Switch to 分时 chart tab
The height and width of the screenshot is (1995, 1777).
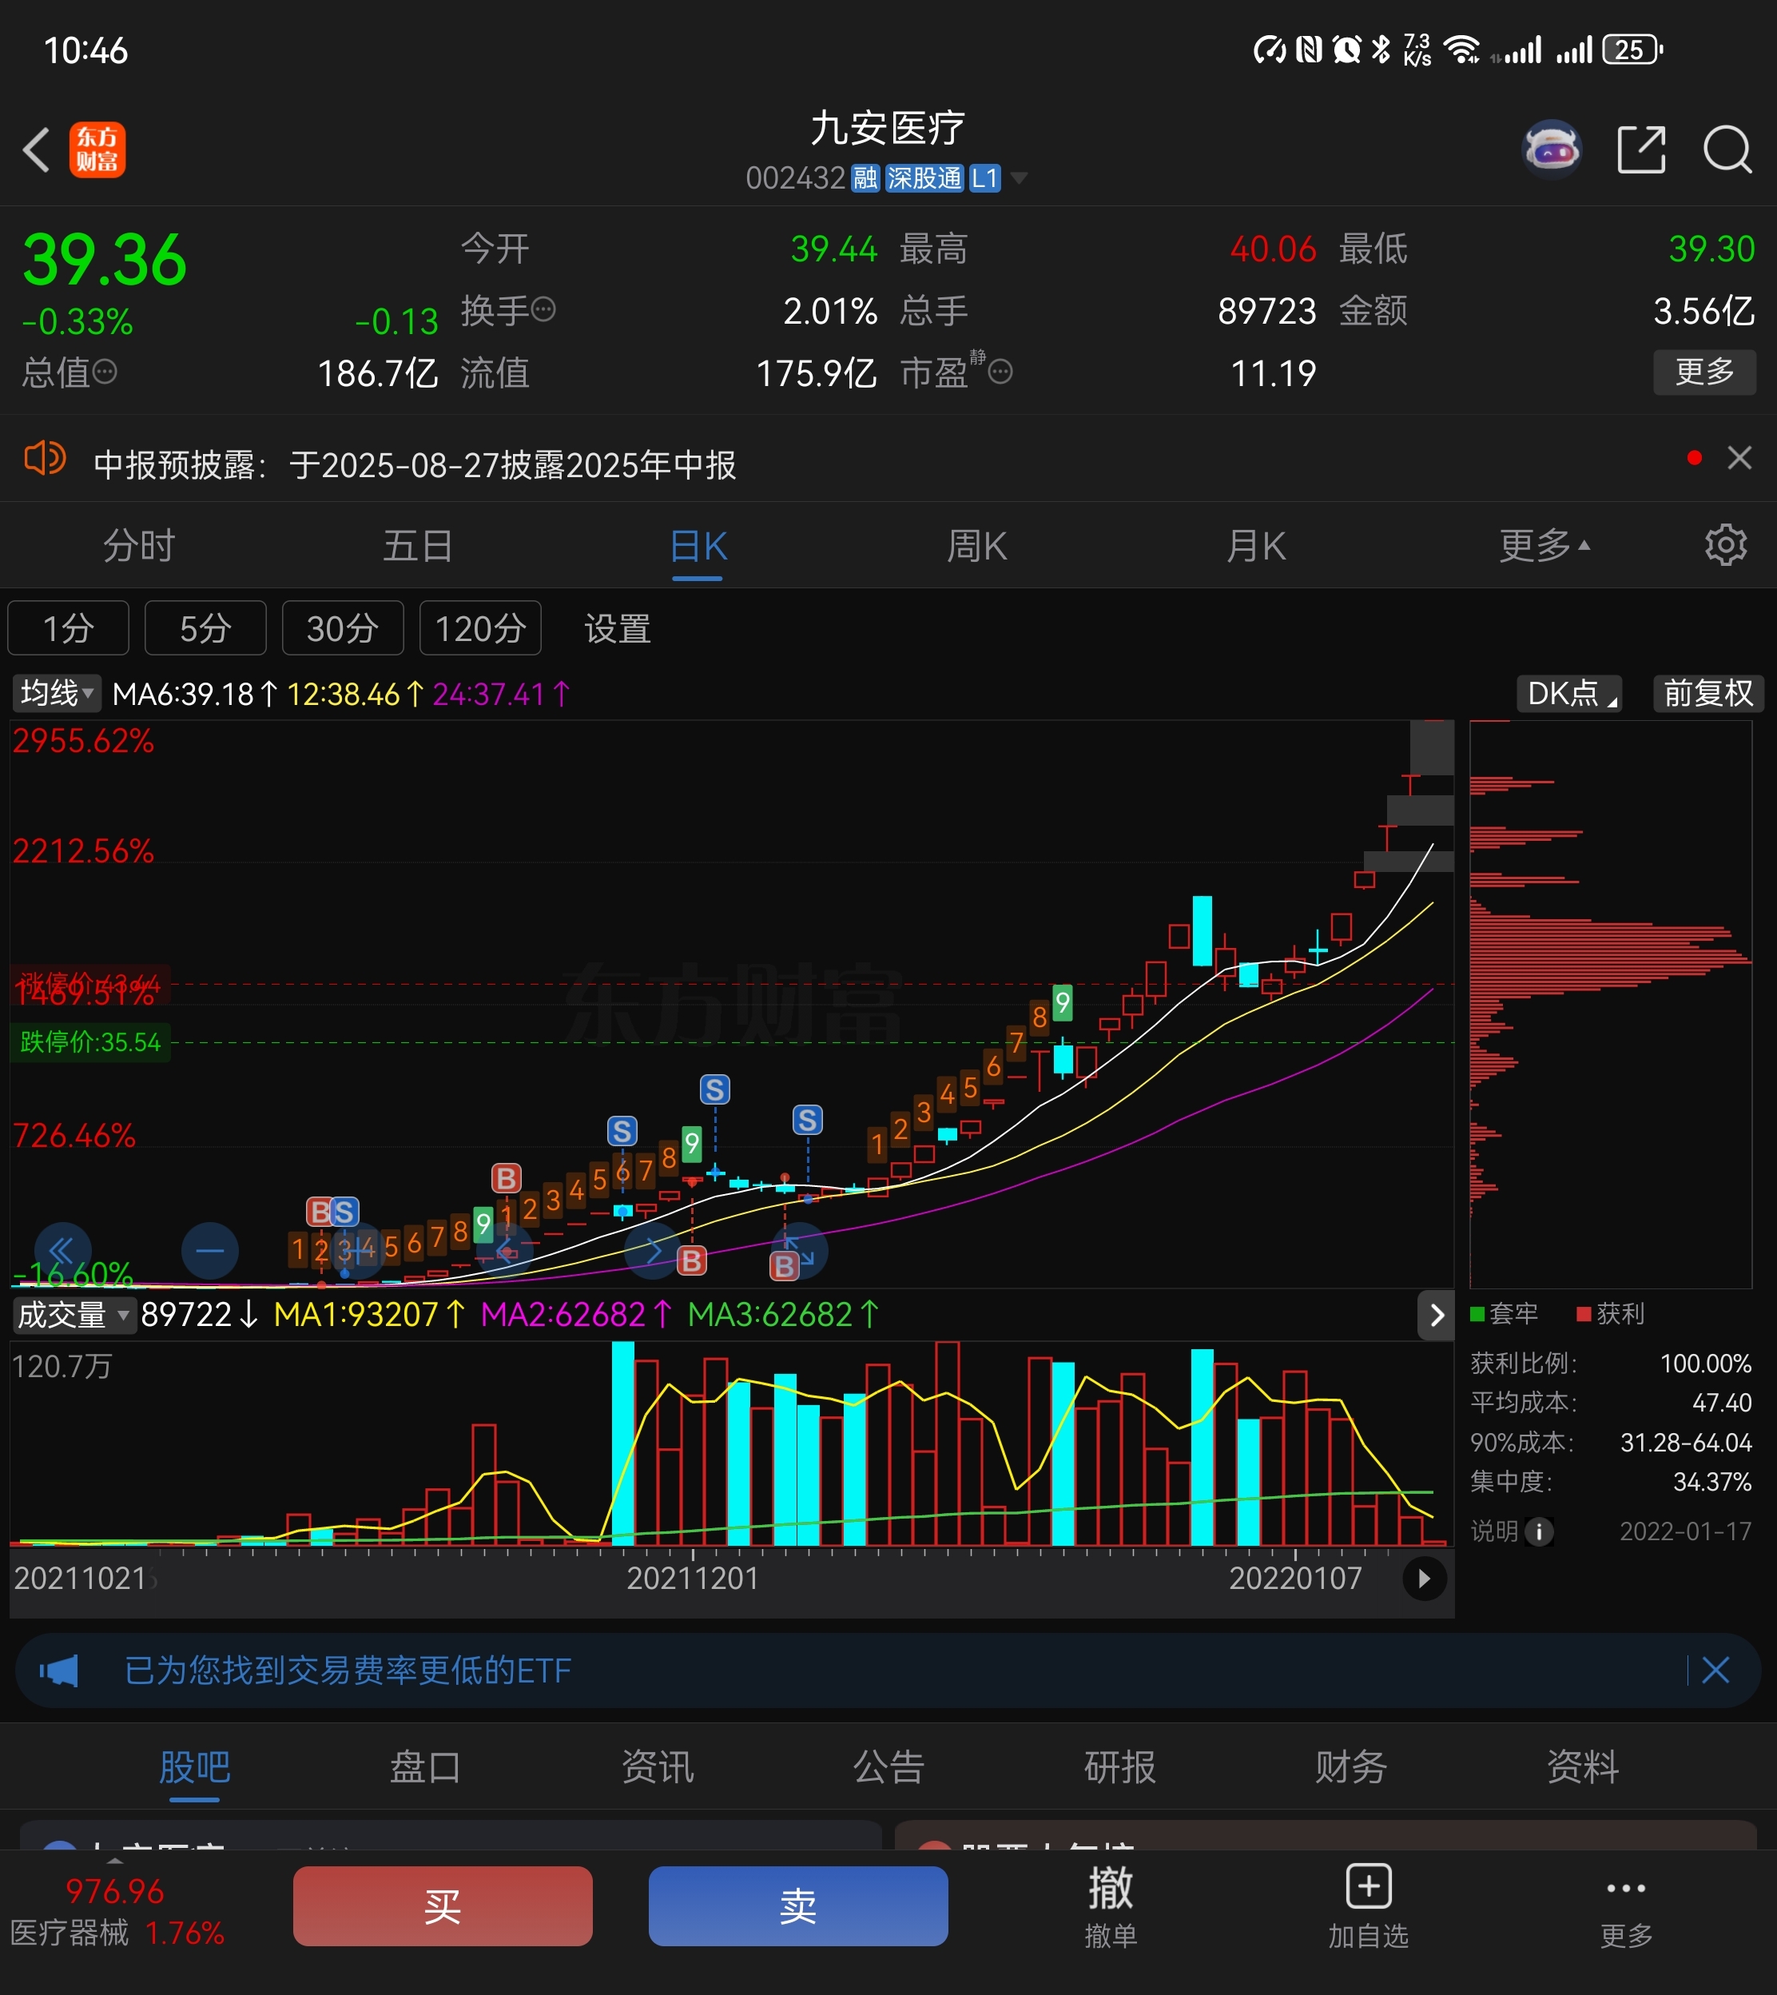139,545
